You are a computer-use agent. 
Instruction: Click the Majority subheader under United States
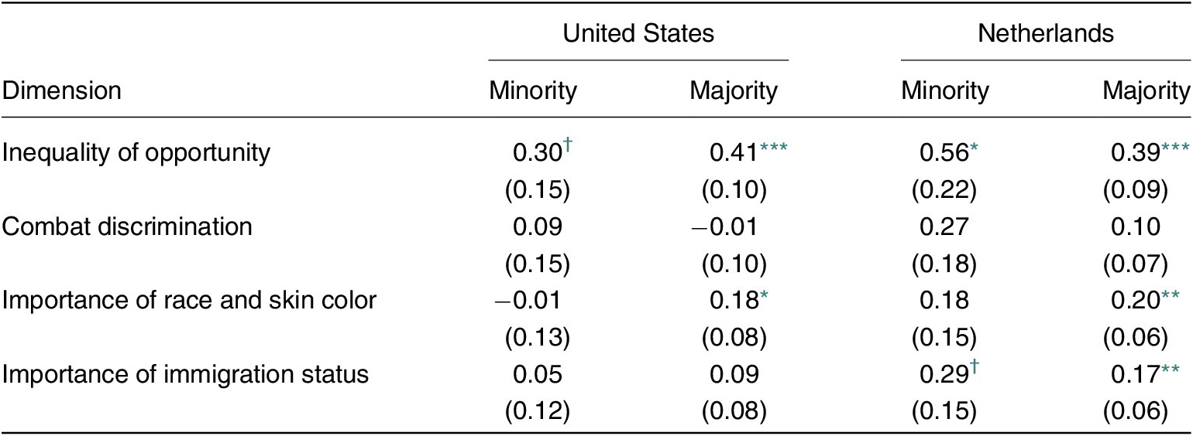(x=734, y=90)
